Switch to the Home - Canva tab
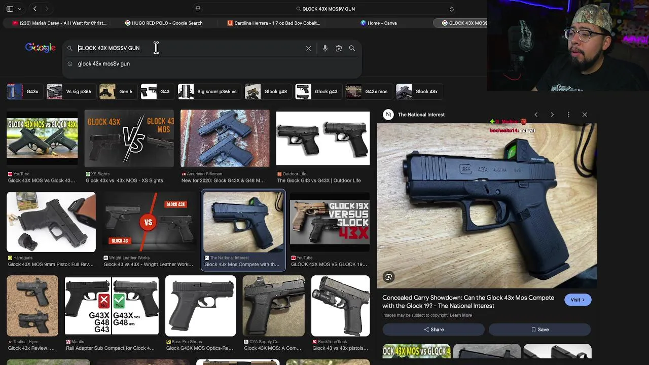The image size is (649, 365). click(379, 23)
